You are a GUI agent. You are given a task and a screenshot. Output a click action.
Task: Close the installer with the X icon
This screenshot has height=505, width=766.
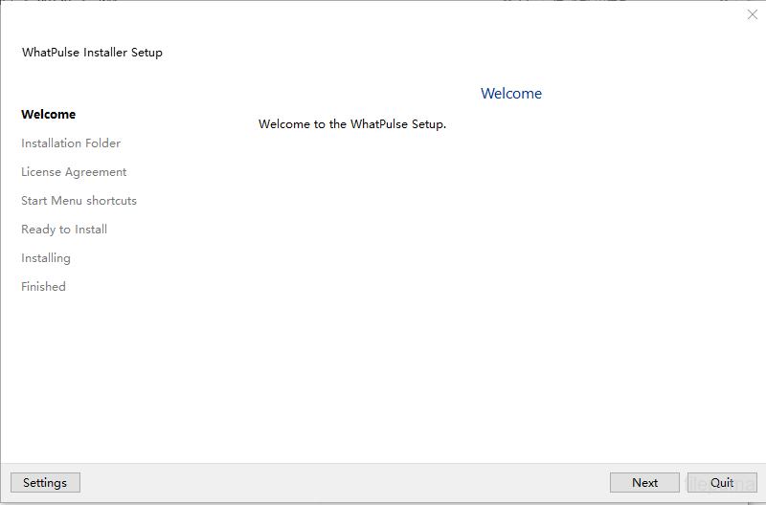(x=752, y=14)
